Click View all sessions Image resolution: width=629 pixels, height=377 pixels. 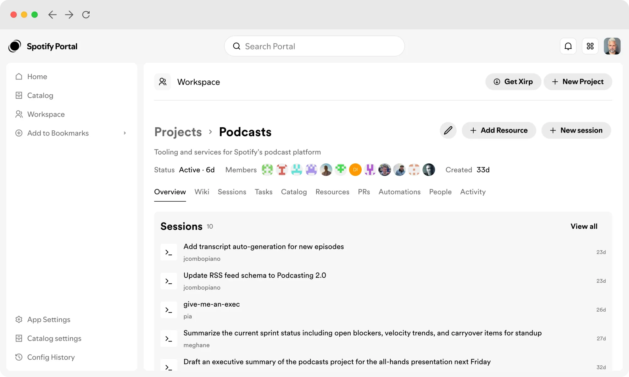pos(584,226)
